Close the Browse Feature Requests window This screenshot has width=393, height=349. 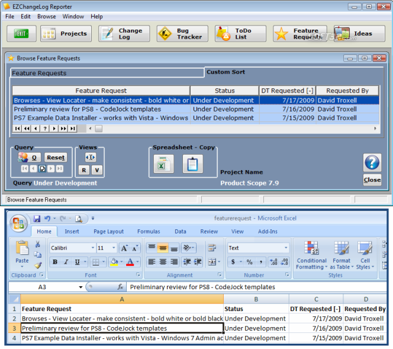click(372, 180)
